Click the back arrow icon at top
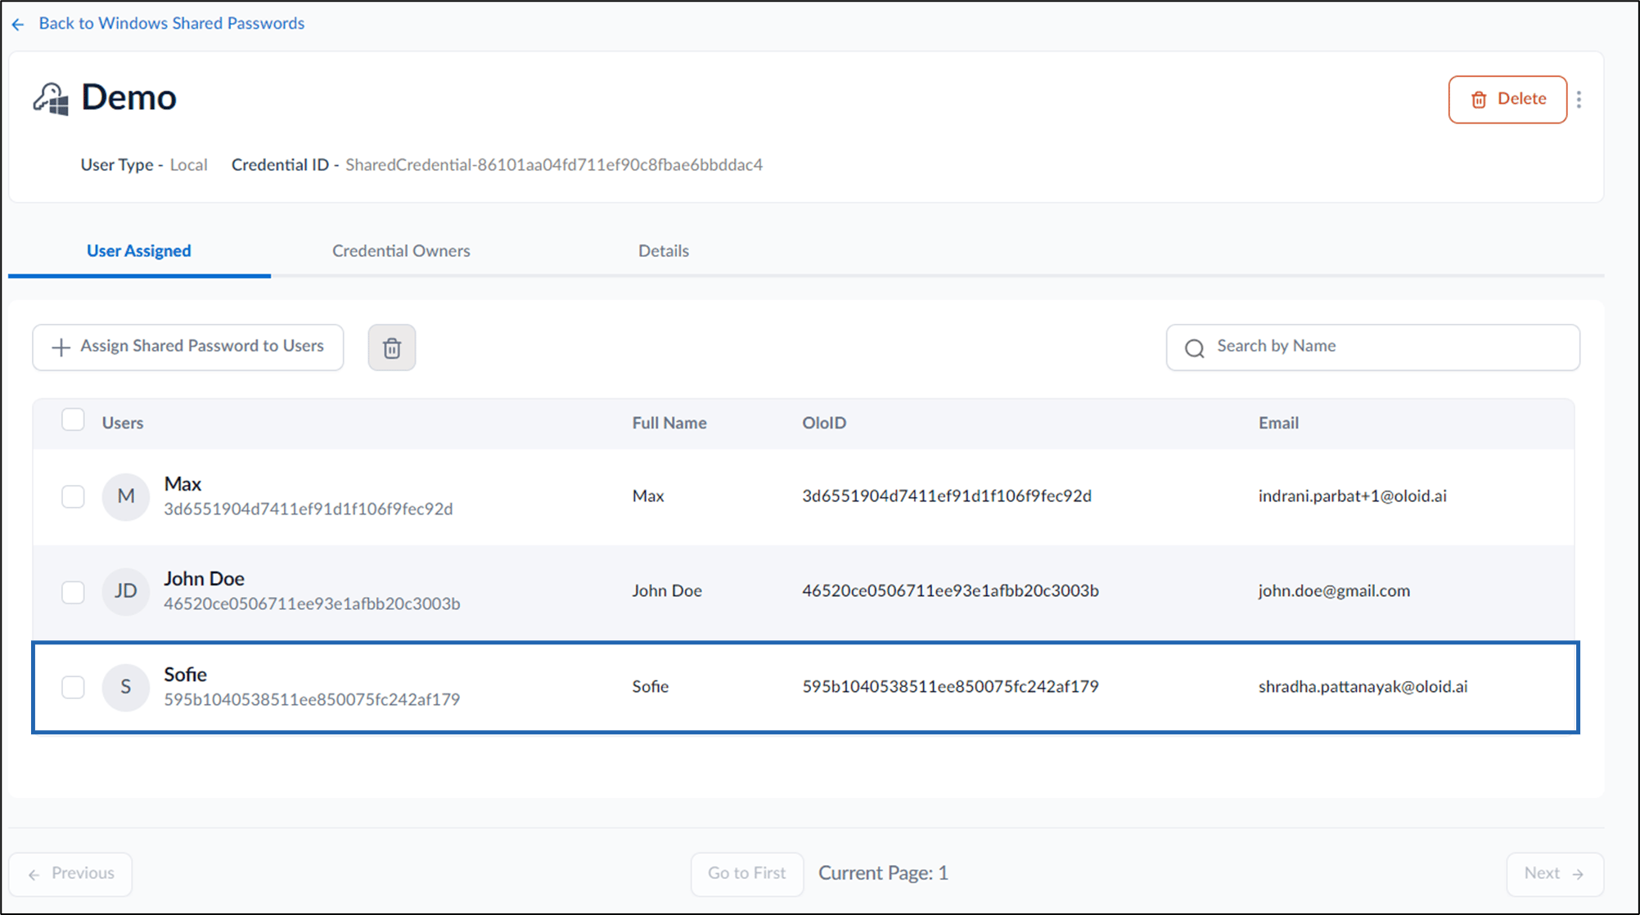This screenshot has width=1640, height=915. (18, 25)
